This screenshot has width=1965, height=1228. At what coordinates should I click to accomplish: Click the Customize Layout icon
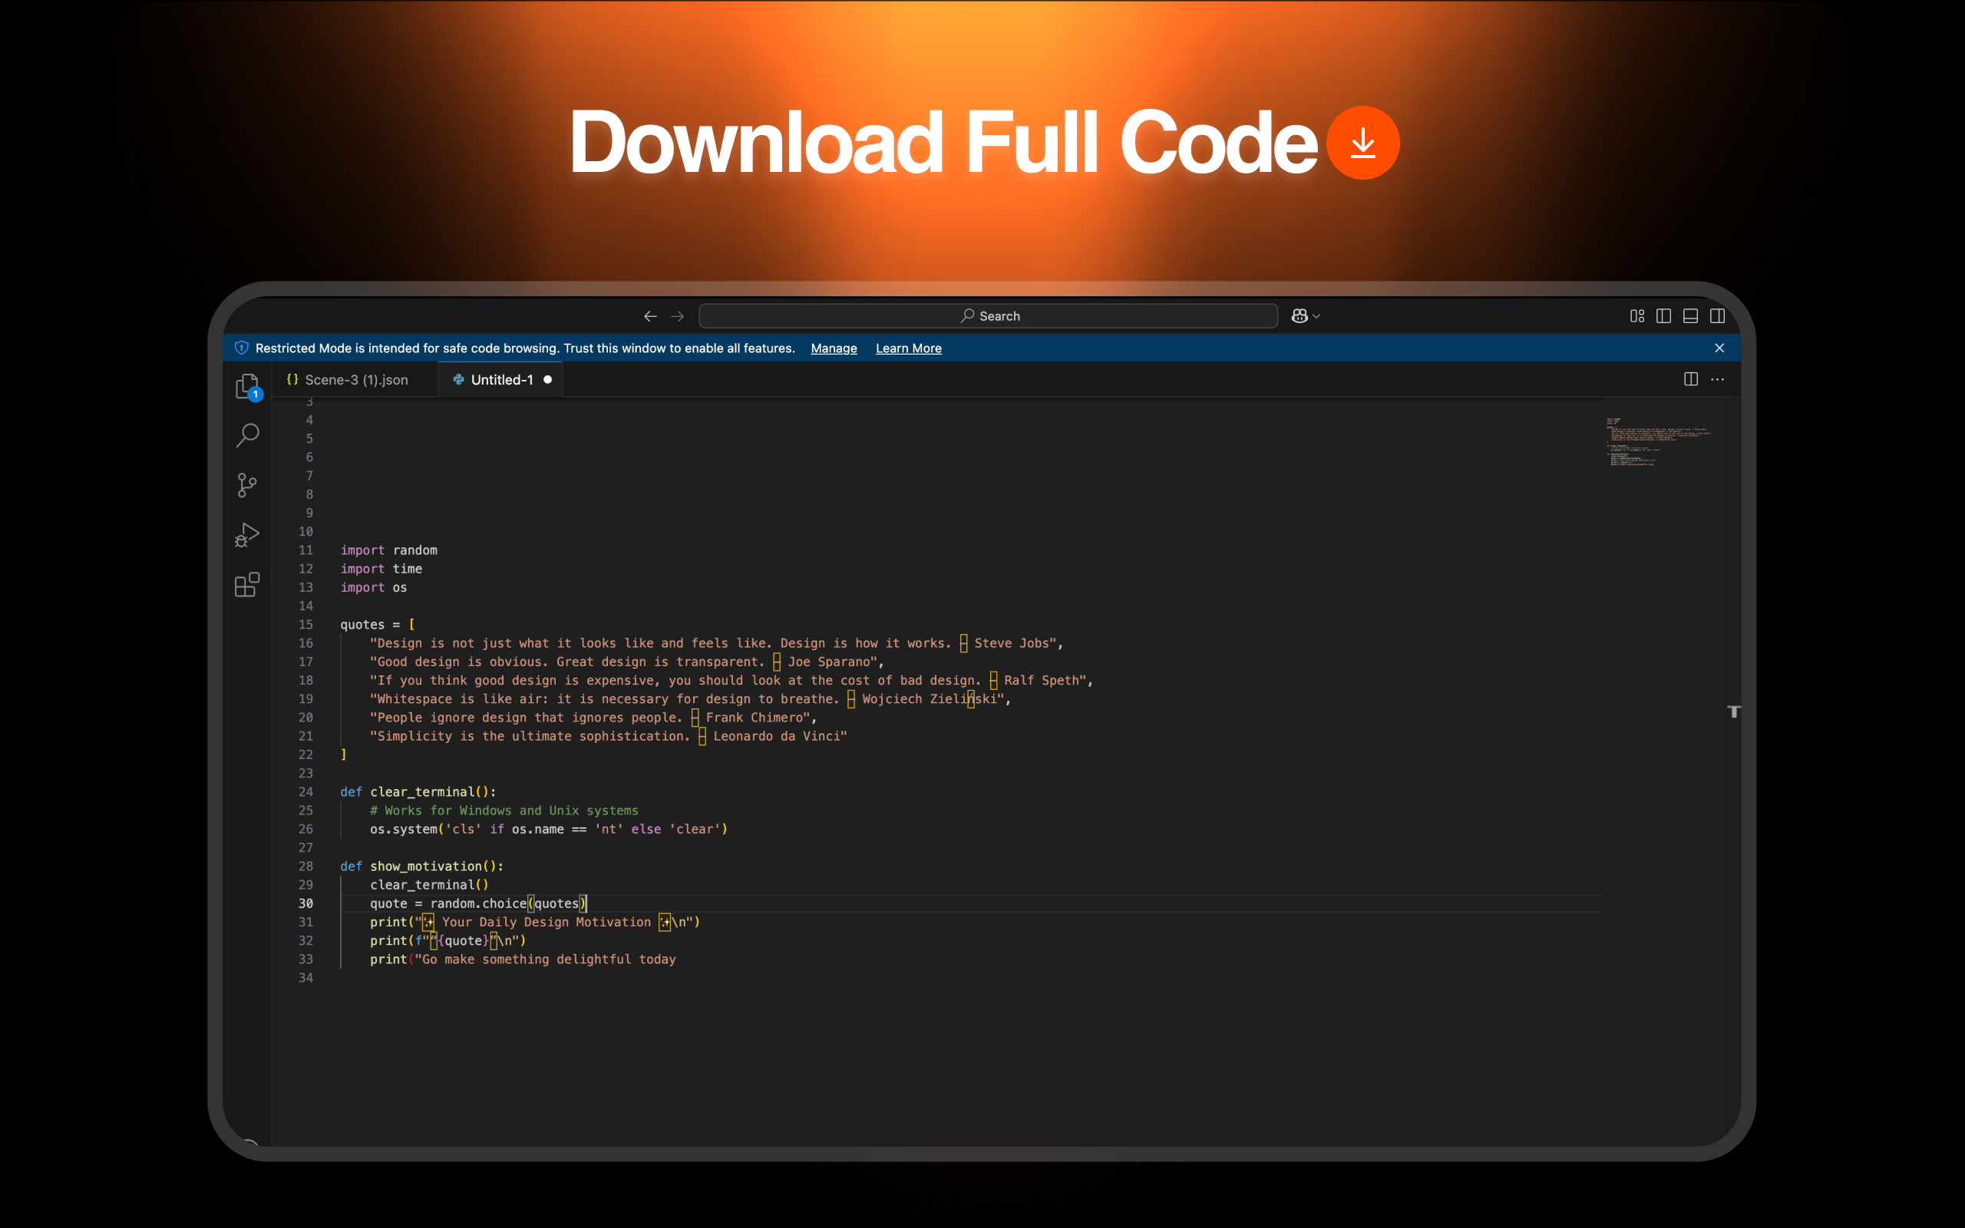pyautogui.click(x=1637, y=316)
